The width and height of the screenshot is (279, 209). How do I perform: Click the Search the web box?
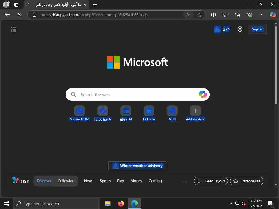tap(137, 94)
